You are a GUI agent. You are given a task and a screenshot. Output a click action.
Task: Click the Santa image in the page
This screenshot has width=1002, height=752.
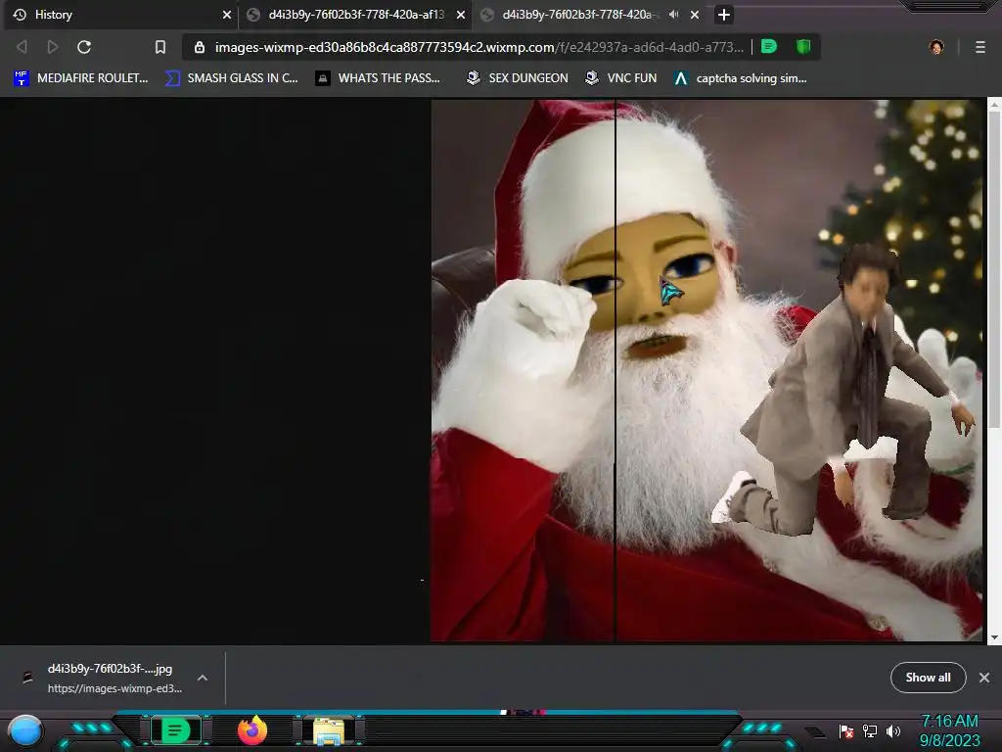click(x=706, y=370)
